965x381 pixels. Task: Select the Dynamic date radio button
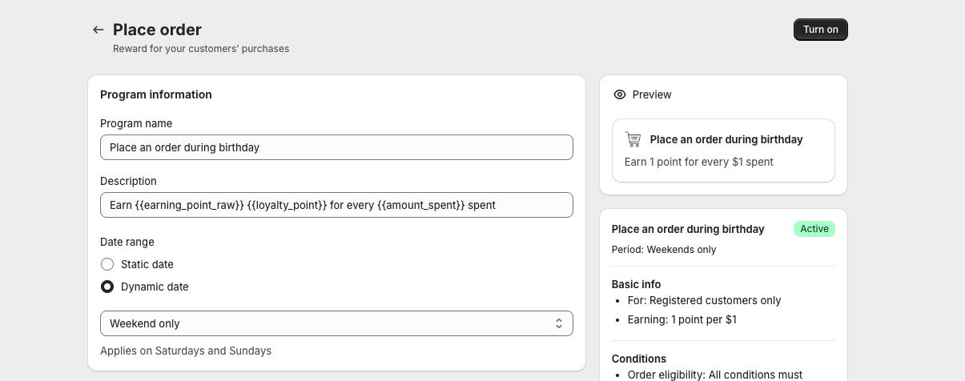(107, 287)
